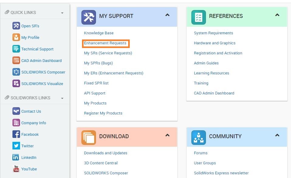Collapse the Community panel chevron

(277, 135)
